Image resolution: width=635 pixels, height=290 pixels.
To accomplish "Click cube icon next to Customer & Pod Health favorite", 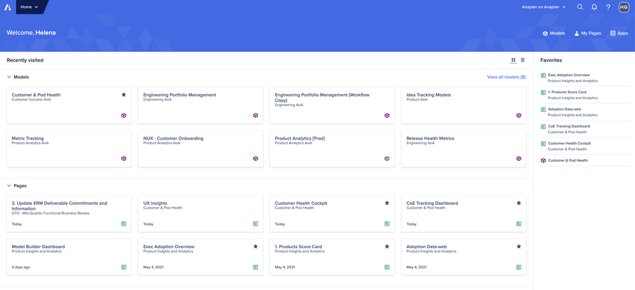I will pyautogui.click(x=543, y=160).
